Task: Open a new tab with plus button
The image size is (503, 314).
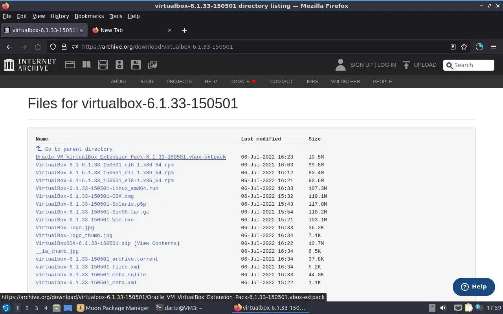Action: (185, 30)
